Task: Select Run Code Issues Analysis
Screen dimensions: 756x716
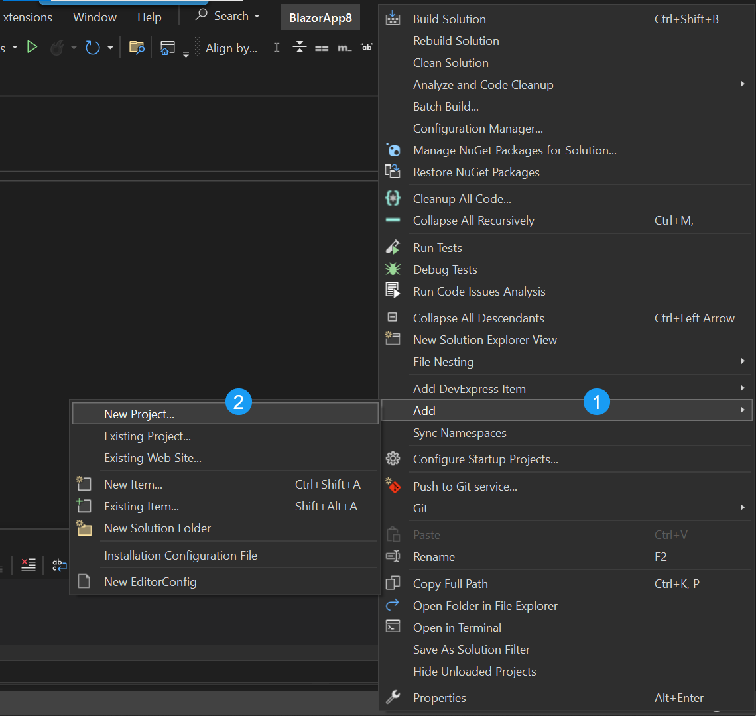Action: [x=566, y=292]
